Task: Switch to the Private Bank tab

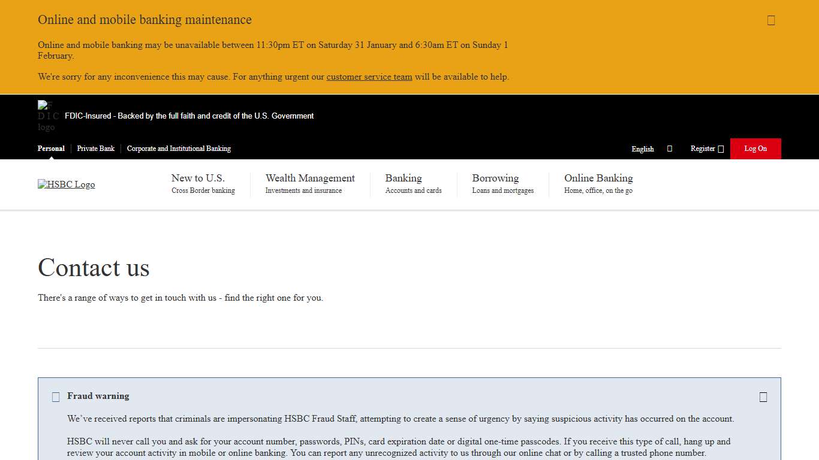Action: tap(95, 149)
